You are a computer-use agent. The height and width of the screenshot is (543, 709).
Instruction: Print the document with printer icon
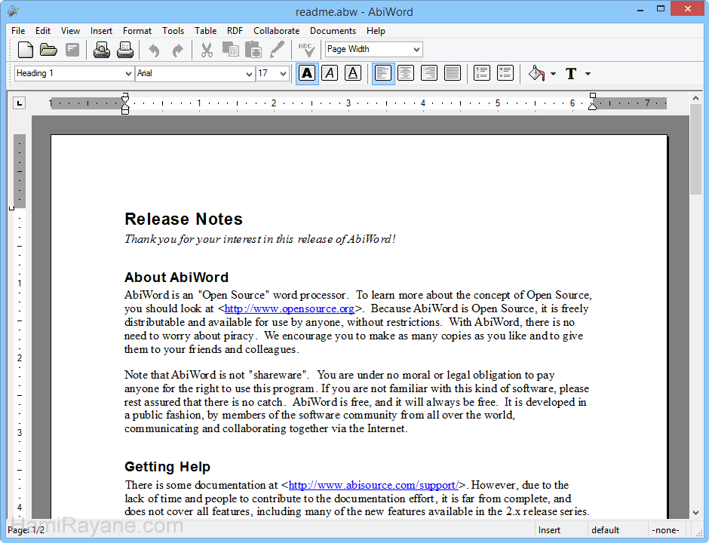pos(124,49)
